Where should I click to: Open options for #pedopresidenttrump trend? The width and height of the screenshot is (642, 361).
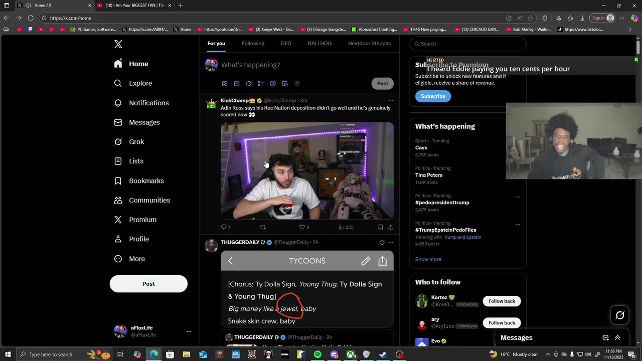pos(518,197)
